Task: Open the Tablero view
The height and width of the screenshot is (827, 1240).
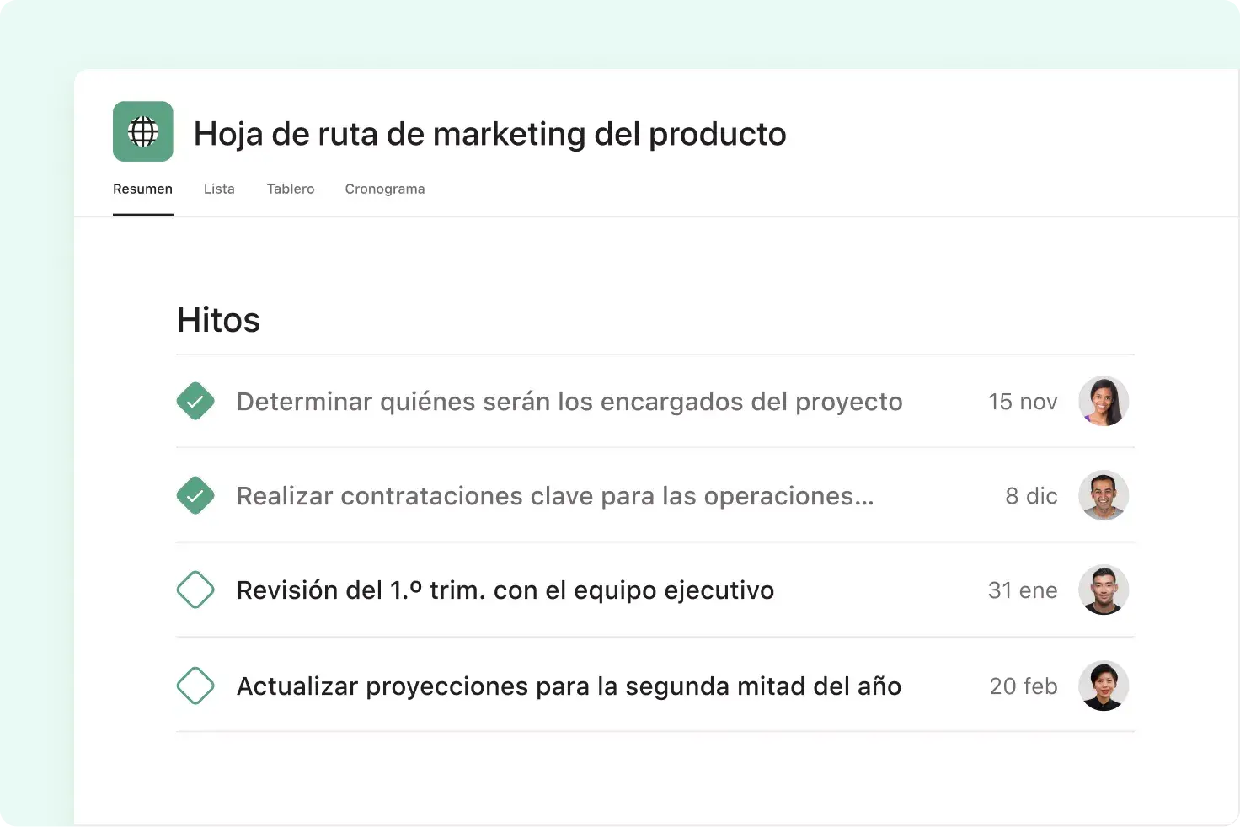Action: 291,189
